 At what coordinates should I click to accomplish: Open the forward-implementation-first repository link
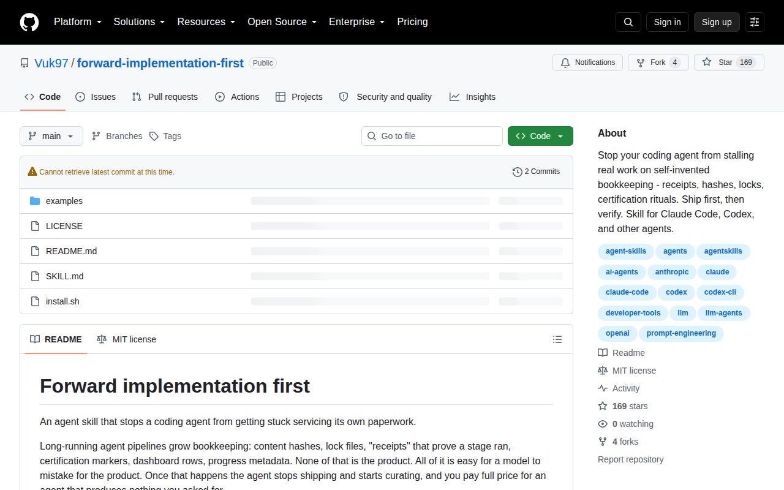(160, 63)
